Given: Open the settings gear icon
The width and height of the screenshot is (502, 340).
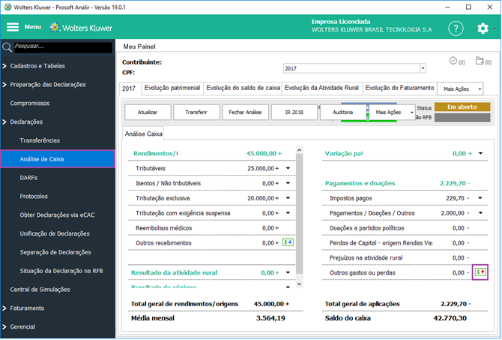Looking at the screenshot, I should [483, 29].
